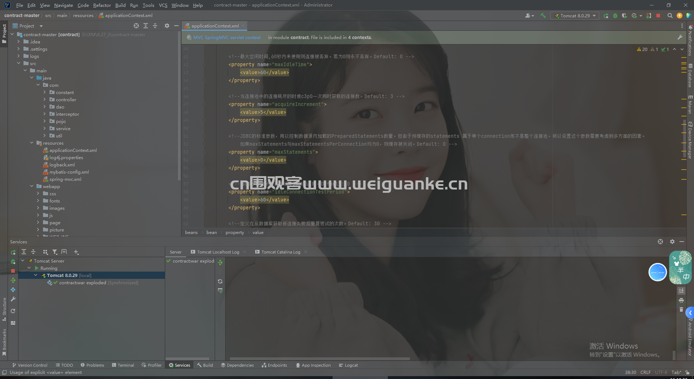This screenshot has height=379, width=694.
Task: Click the Filter icon in Services toolbar
Action: [x=55, y=252]
